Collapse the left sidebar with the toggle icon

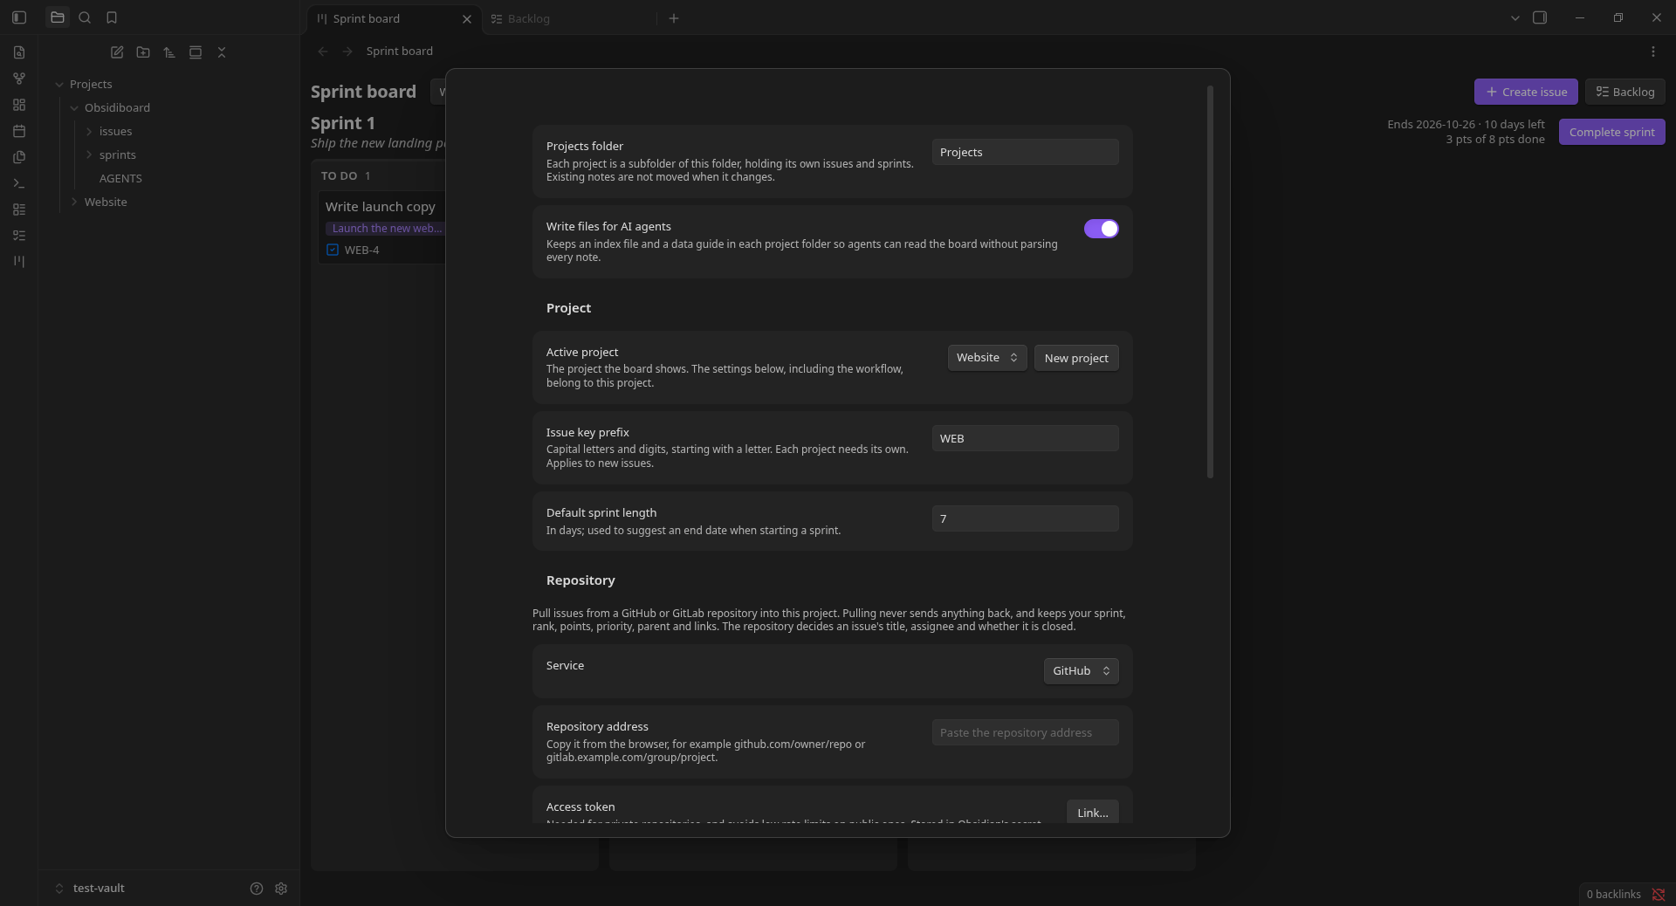click(19, 17)
